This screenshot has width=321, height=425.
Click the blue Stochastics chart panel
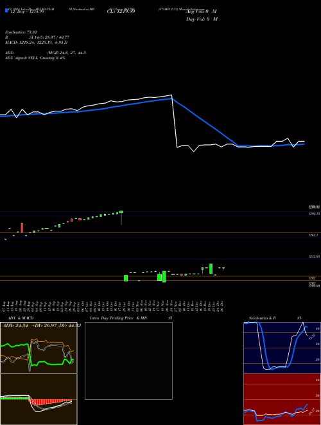point(282,348)
